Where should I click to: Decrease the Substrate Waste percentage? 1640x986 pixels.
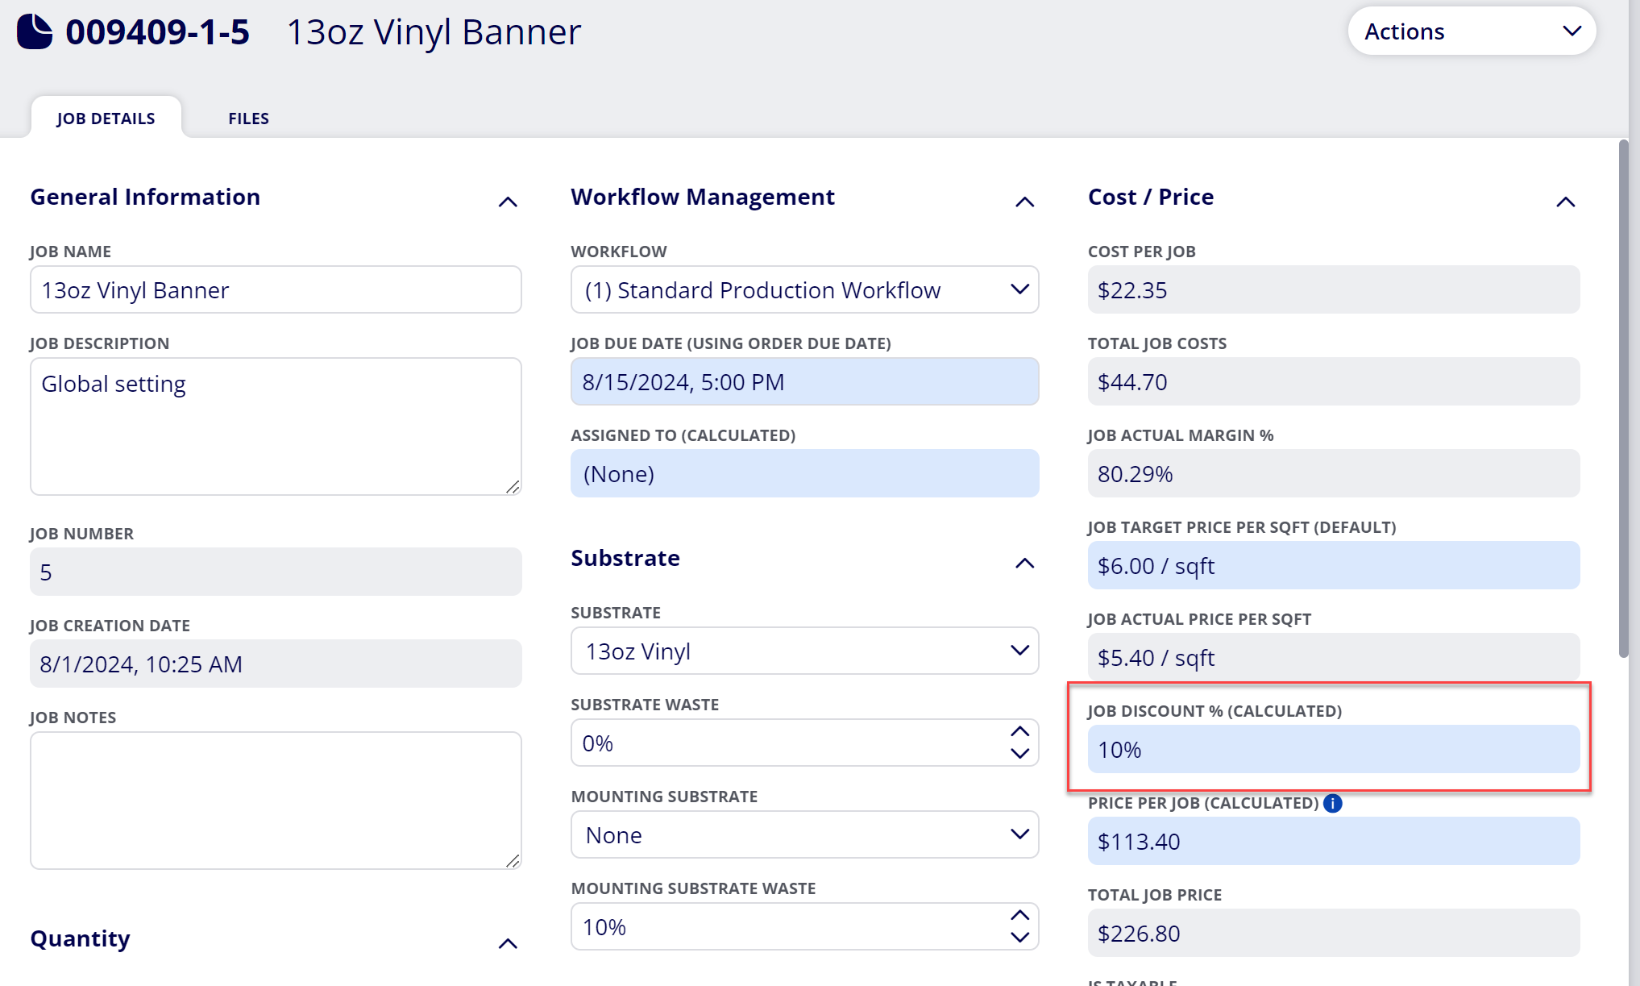pos(1019,754)
